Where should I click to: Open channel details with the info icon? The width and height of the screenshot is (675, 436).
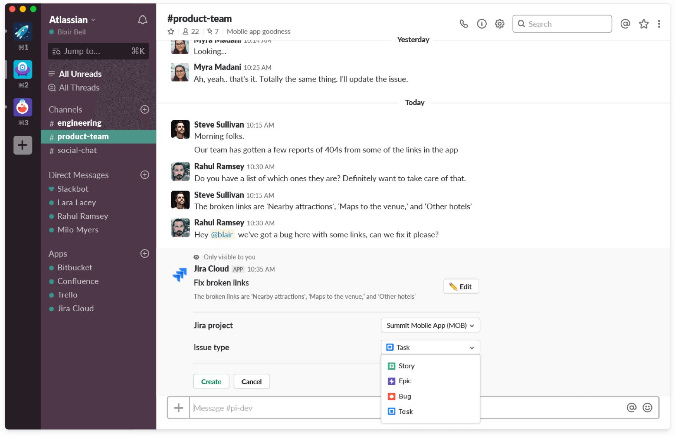tap(482, 24)
